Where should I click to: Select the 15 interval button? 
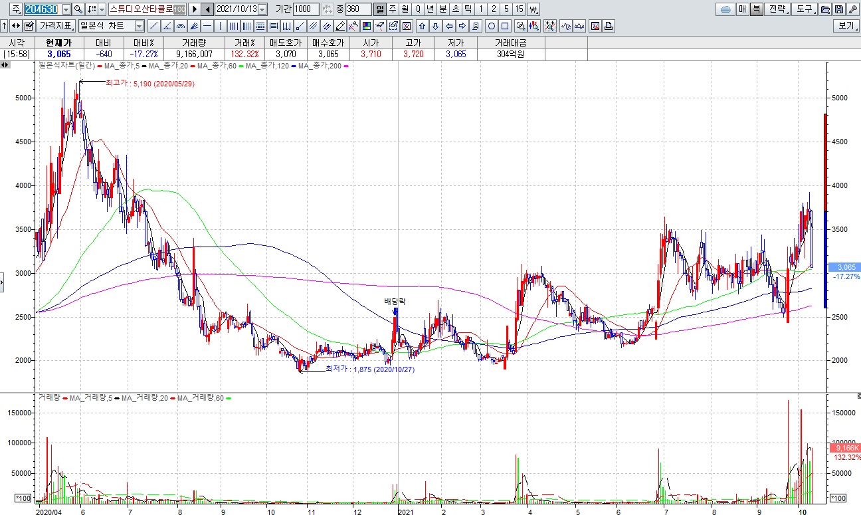coord(519,9)
